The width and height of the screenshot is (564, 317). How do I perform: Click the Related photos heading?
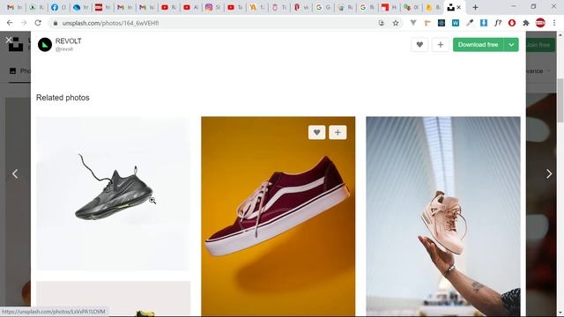click(x=63, y=98)
